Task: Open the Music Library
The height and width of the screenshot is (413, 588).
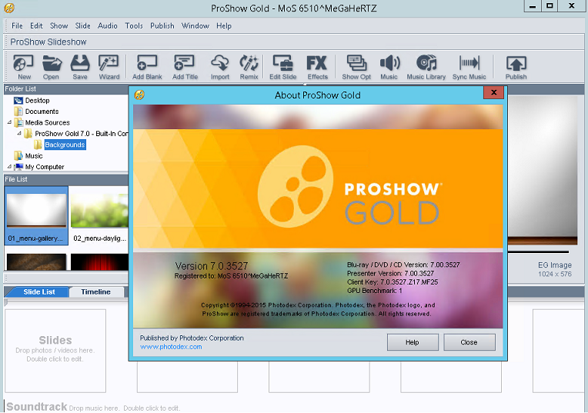Action: point(426,67)
